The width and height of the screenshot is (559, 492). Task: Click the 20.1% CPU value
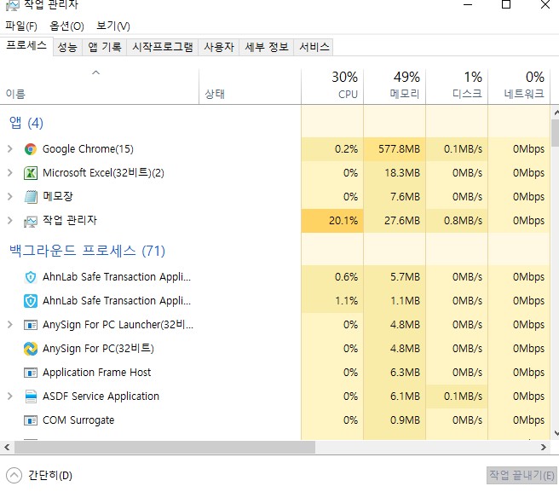coord(343,221)
